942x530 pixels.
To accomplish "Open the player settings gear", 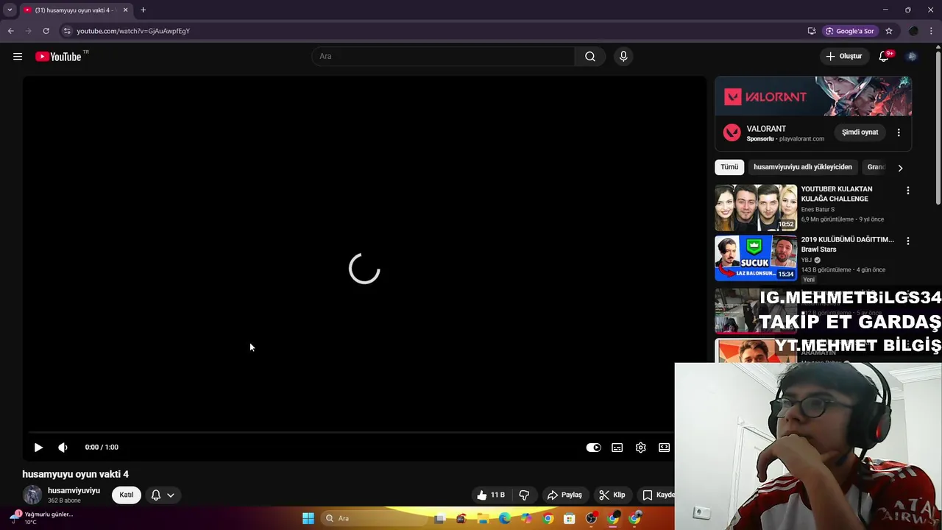I will click(x=641, y=448).
